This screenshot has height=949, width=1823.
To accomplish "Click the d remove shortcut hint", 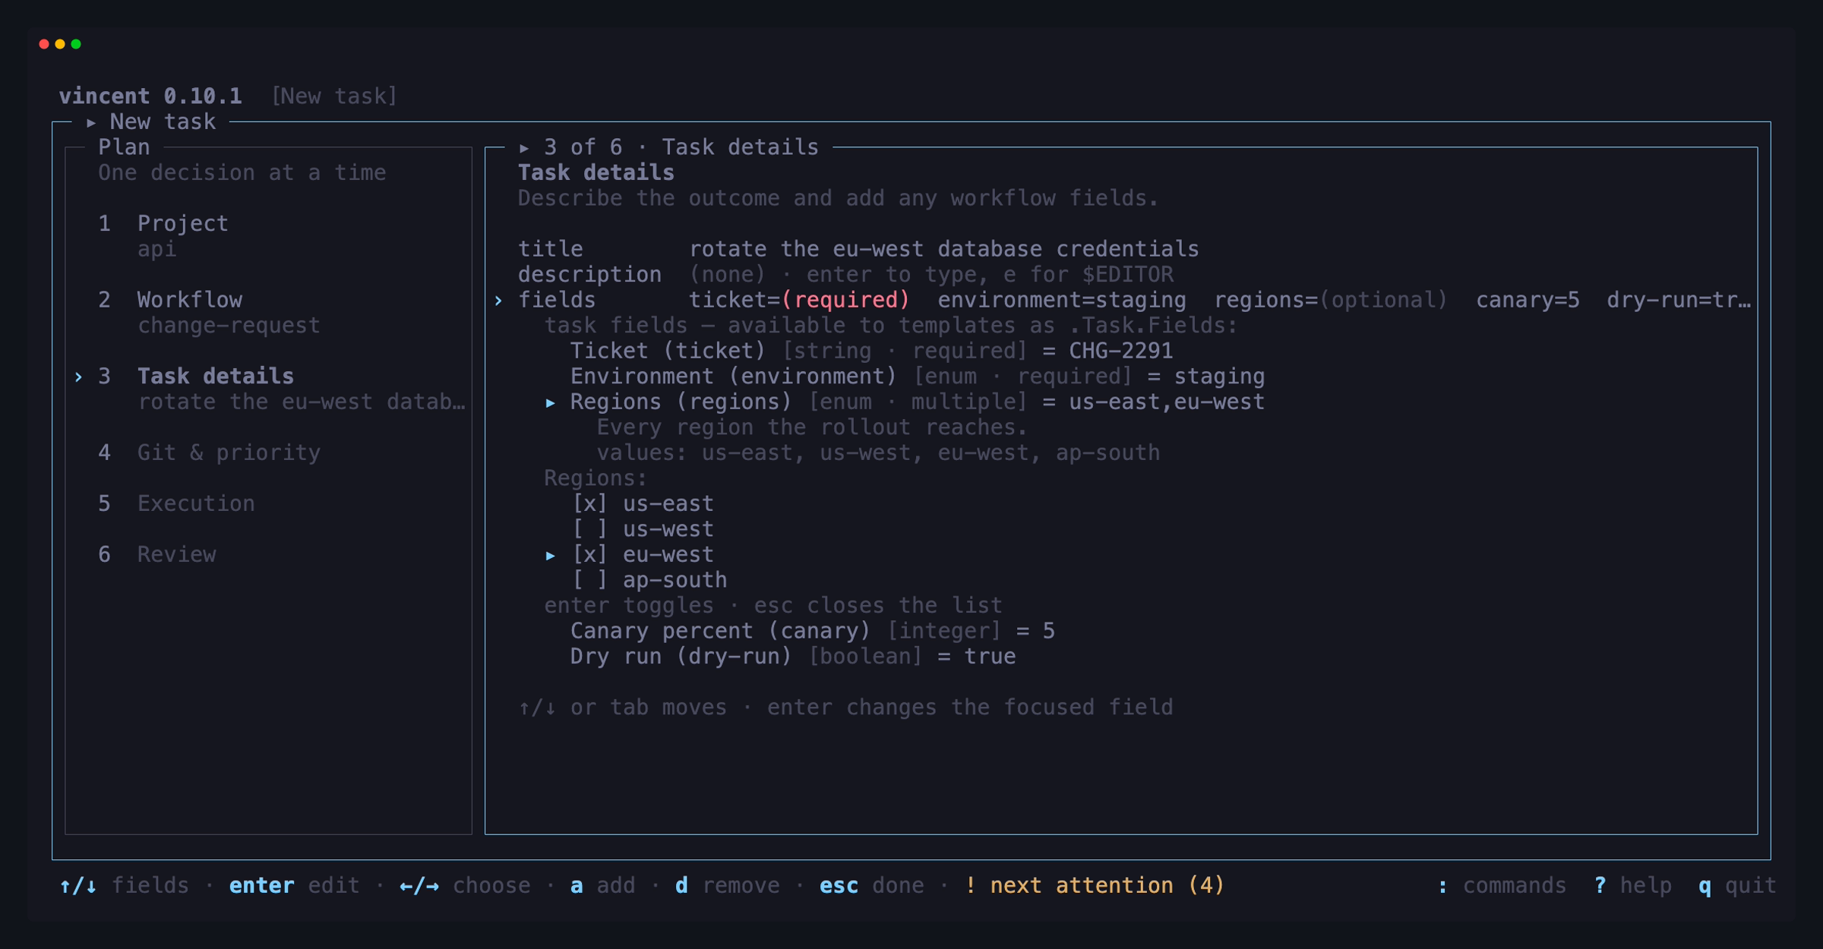I will pos(727,886).
